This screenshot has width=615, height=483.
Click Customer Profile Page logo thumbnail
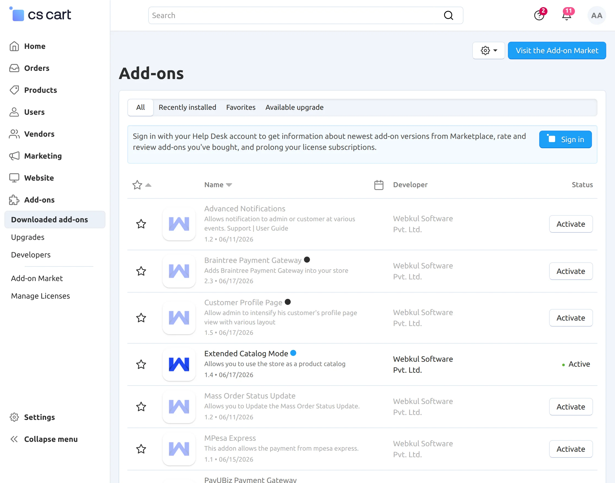pos(179,318)
